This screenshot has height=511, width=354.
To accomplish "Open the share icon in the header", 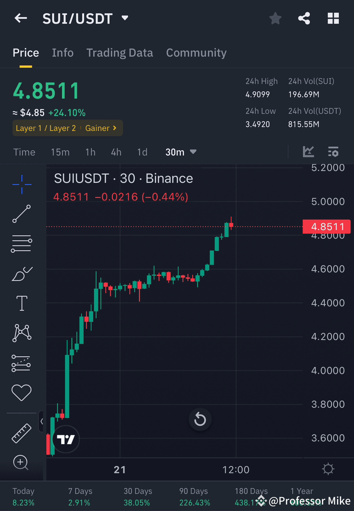I will coord(304,18).
